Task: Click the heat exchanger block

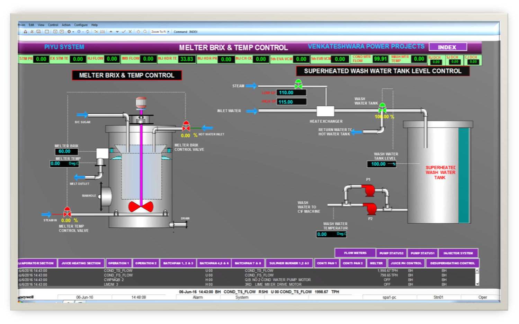Action: (325, 111)
